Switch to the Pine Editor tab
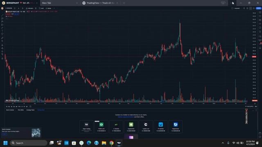 tap(21, 110)
